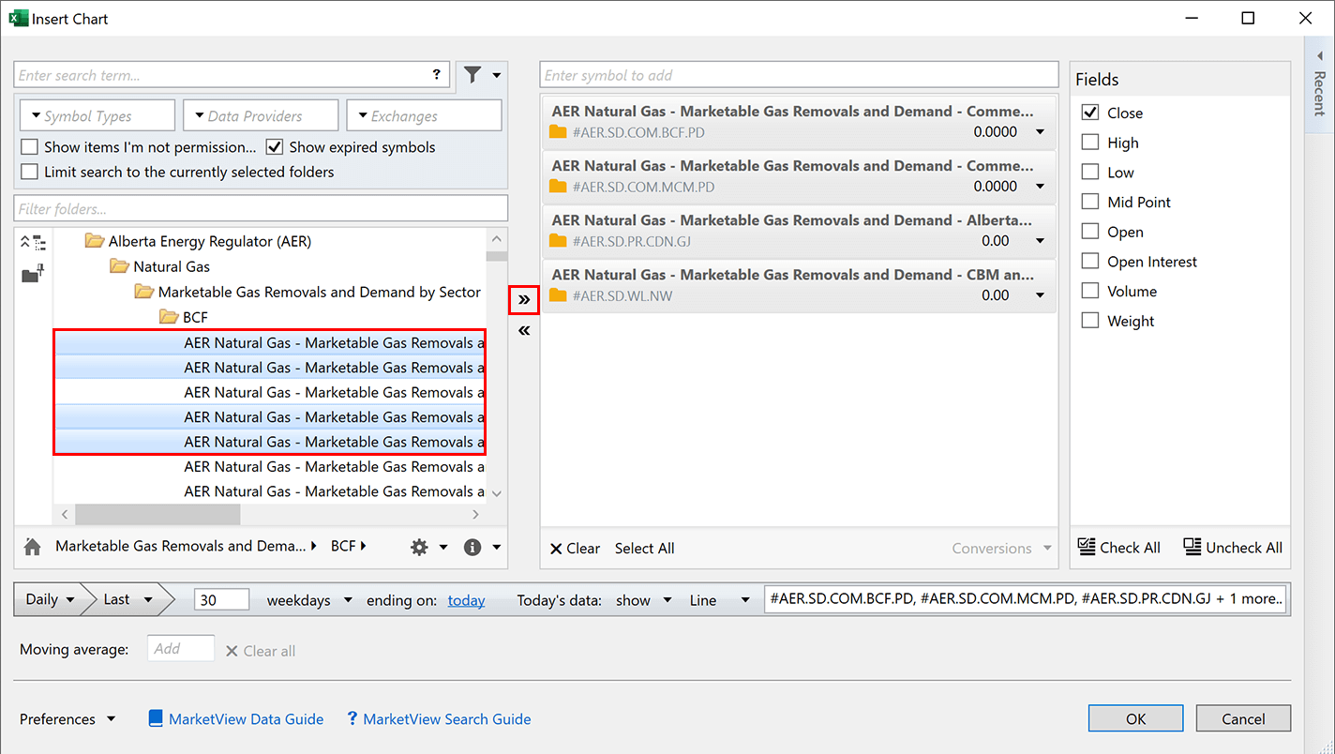Confirm with the OK button
The width and height of the screenshot is (1335, 754).
pyautogui.click(x=1136, y=719)
